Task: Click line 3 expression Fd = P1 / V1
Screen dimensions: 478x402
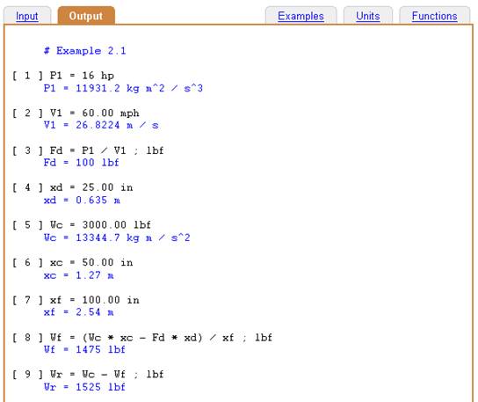Action: (x=88, y=150)
